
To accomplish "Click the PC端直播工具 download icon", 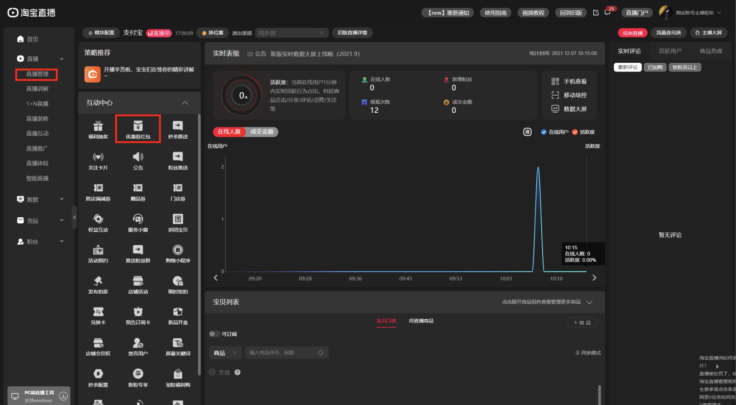I will [x=63, y=396].
